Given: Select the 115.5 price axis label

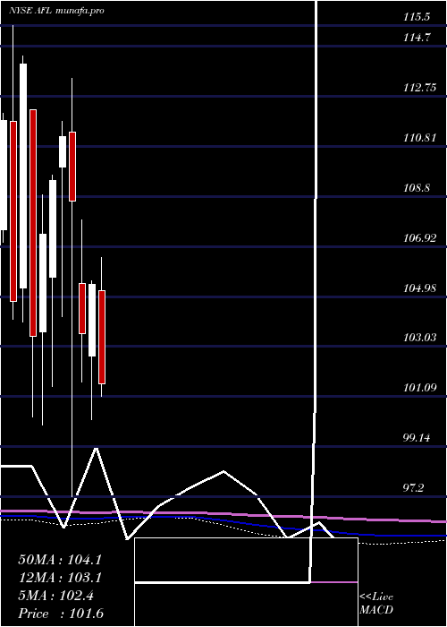Looking at the screenshot, I should [417, 17].
